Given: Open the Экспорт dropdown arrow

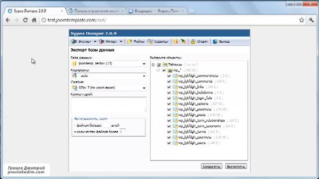Looking at the screenshot, I should tap(95, 42).
